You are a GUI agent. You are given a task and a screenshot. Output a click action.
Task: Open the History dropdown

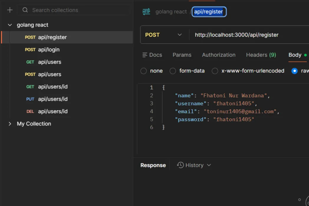pyautogui.click(x=194, y=165)
